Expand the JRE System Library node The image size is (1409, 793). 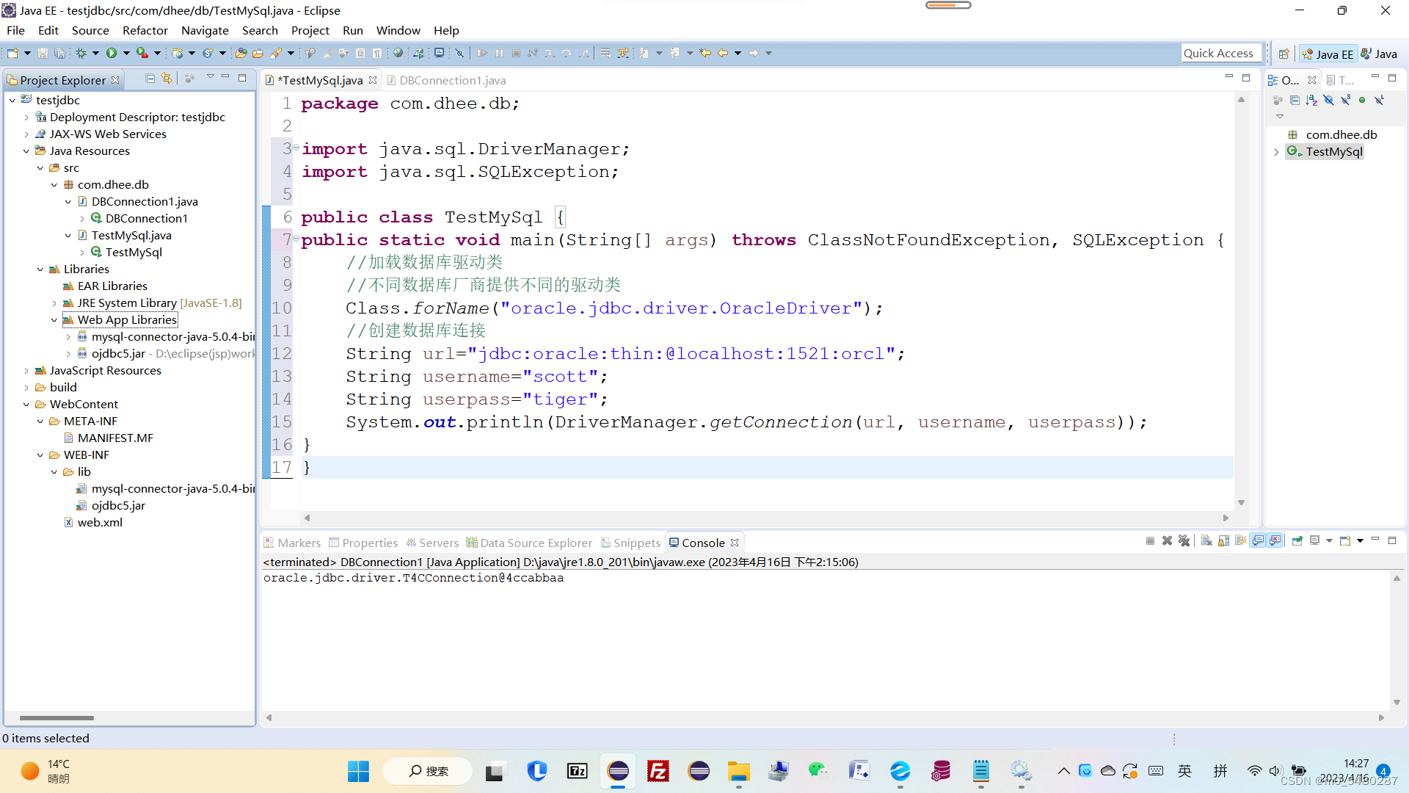click(x=54, y=303)
